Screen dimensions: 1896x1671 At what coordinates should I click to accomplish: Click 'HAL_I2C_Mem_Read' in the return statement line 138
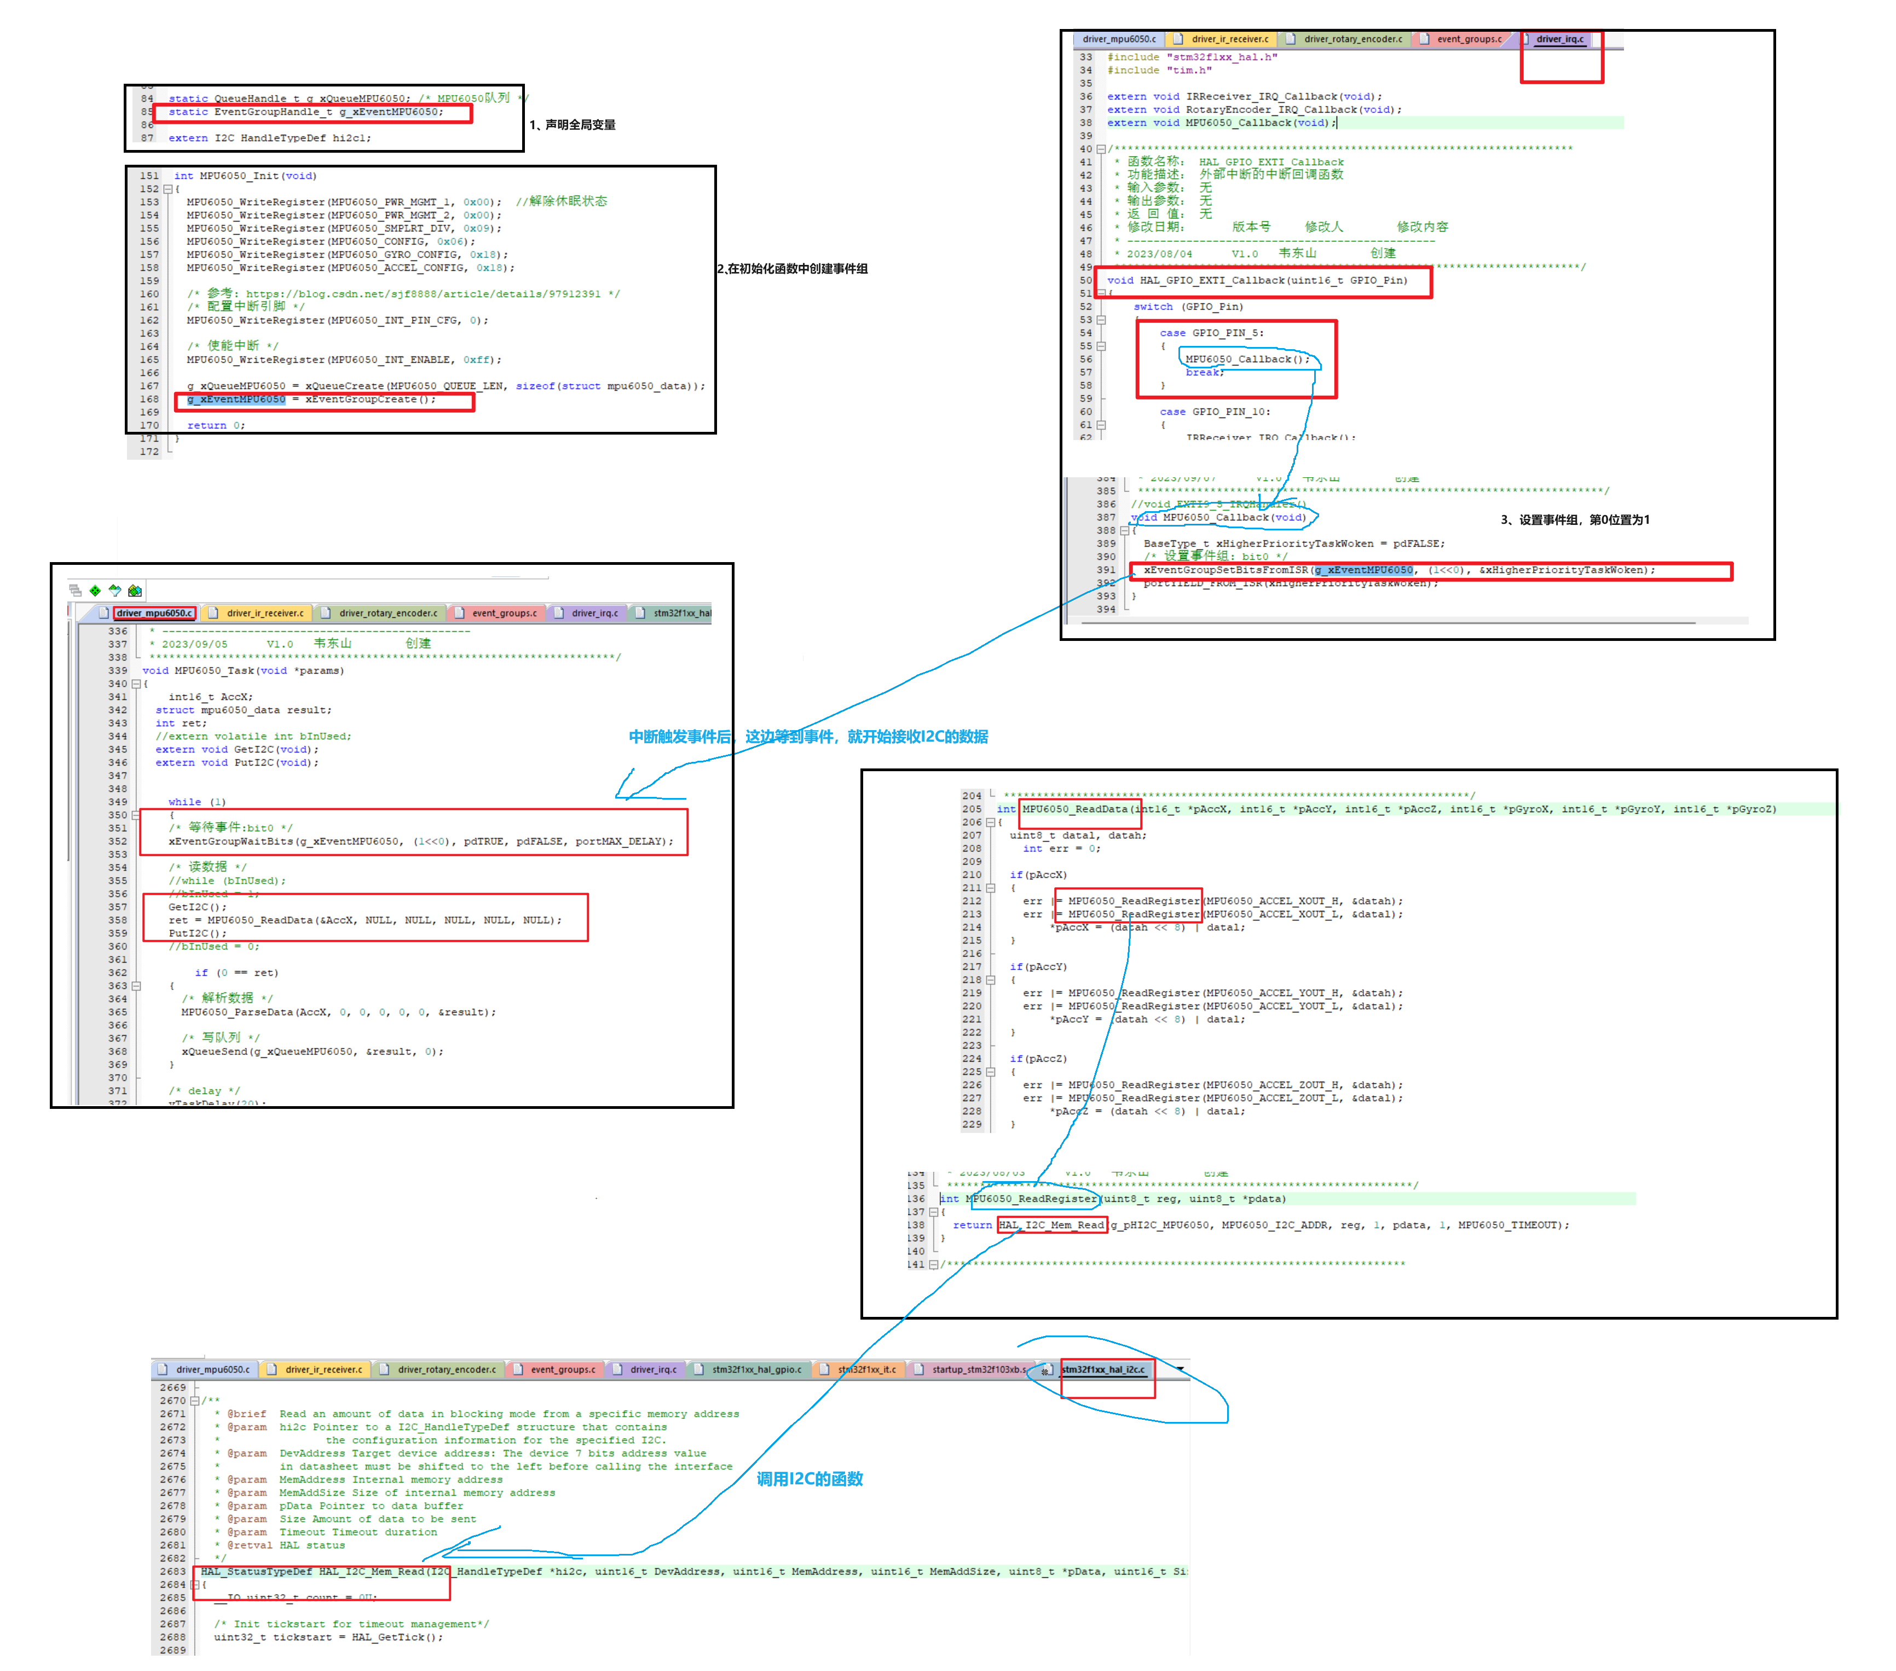1051,1225
